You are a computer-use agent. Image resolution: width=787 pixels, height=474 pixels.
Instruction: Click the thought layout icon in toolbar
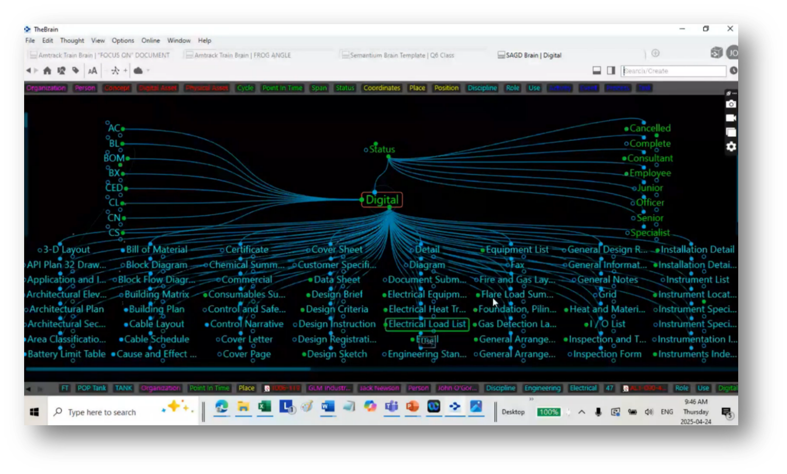click(x=115, y=71)
